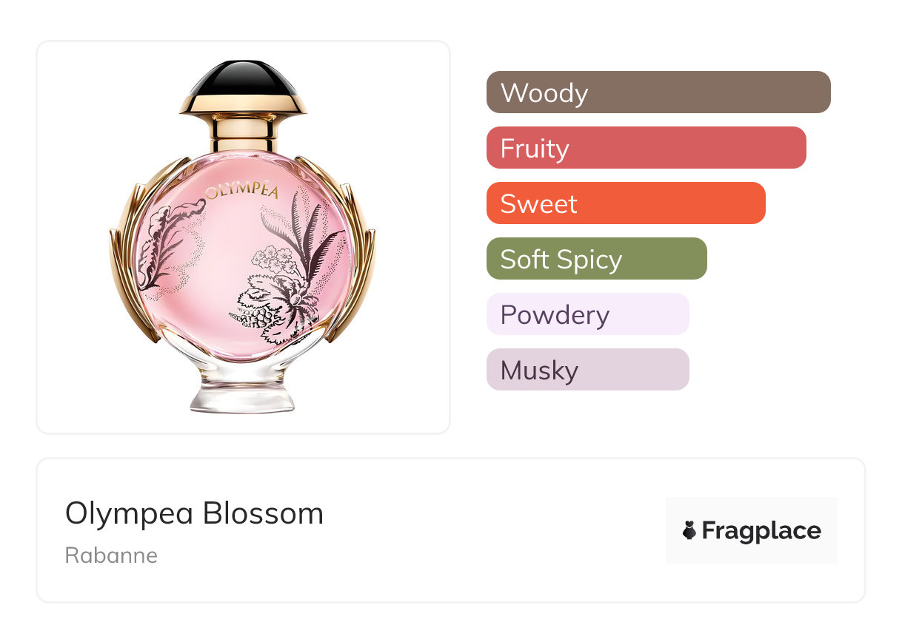The width and height of the screenshot is (902, 639).
Task: Open the Olympea Blossom title
Action: tap(195, 513)
